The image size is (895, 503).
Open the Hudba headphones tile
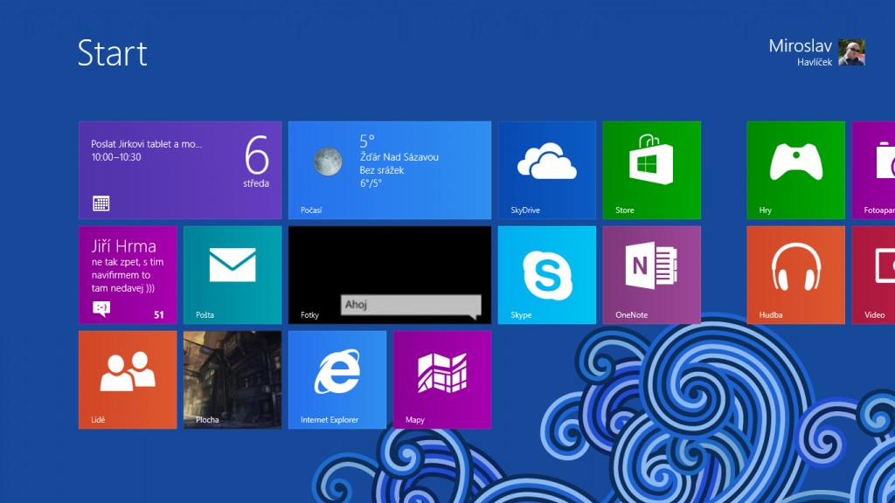click(795, 275)
